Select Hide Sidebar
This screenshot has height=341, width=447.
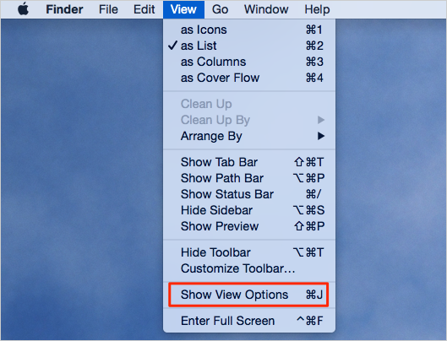tap(249, 210)
